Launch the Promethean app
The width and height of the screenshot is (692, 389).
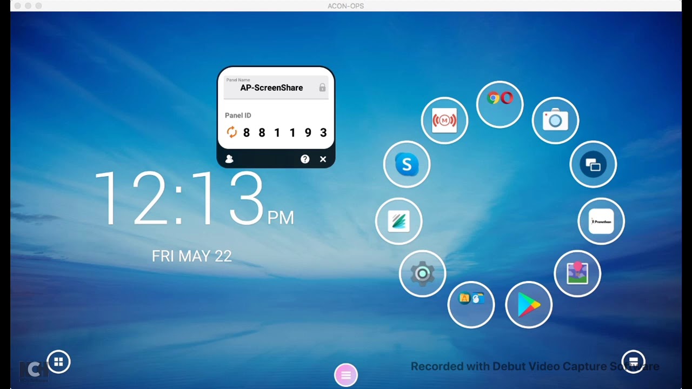[601, 221]
